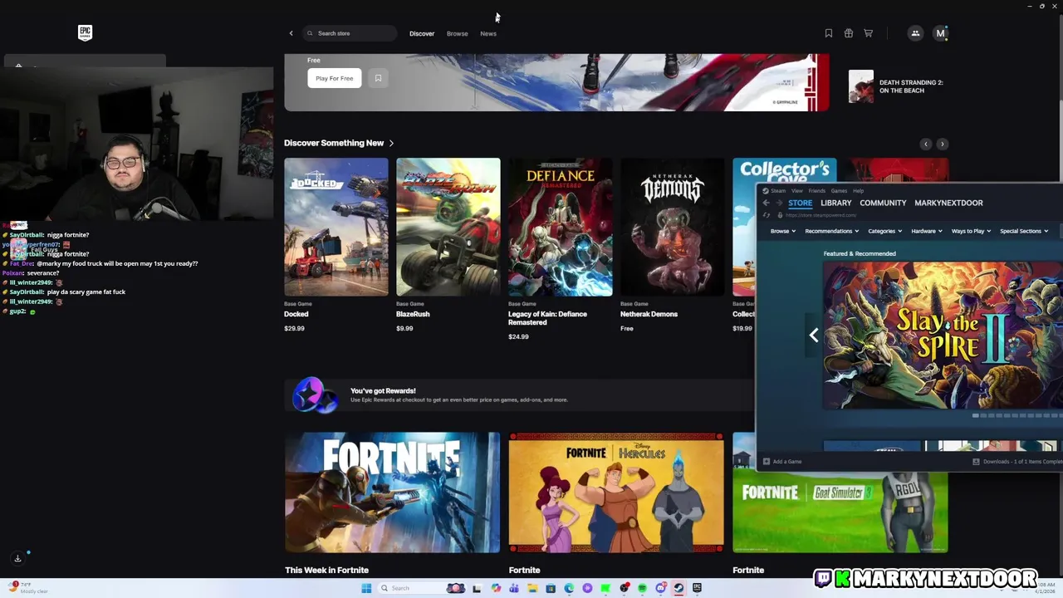Open the weather widget on the taskbar
Screen dimensions: 1063x598
pos(28,588)
